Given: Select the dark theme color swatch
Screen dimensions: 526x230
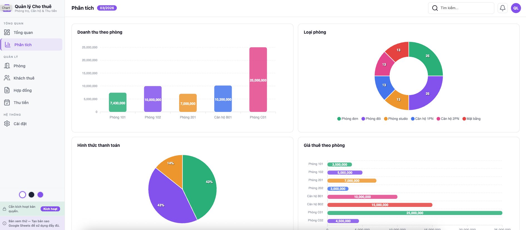Looking at the screenshot, I should pyautogui.click(x=31, y=195).
